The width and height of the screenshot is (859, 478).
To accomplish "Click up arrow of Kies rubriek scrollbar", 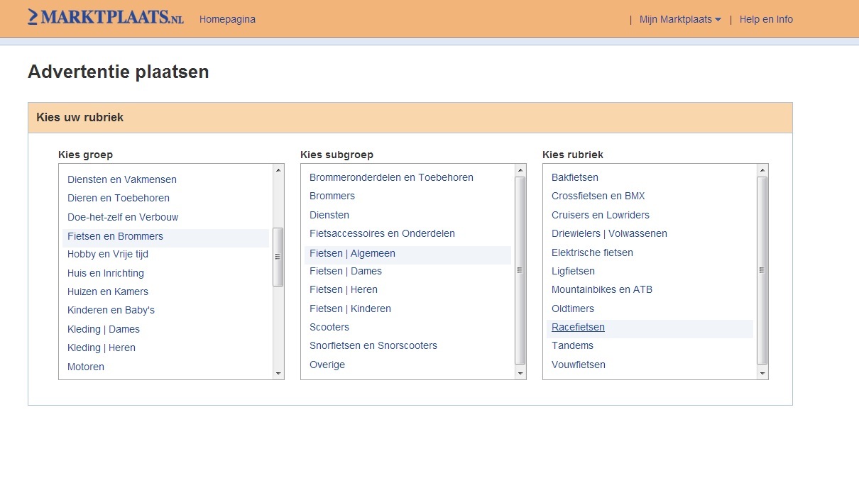I will point(762,170).
